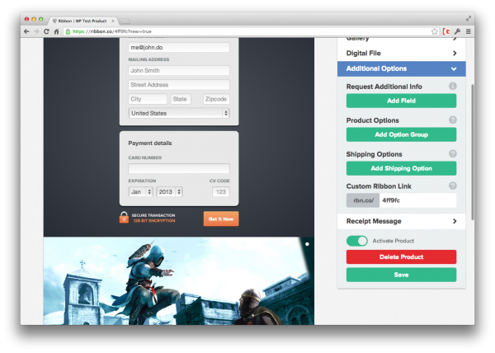Click the Payment details heading
The height and width of the screenshot is (353, 495).
[150, 144]
